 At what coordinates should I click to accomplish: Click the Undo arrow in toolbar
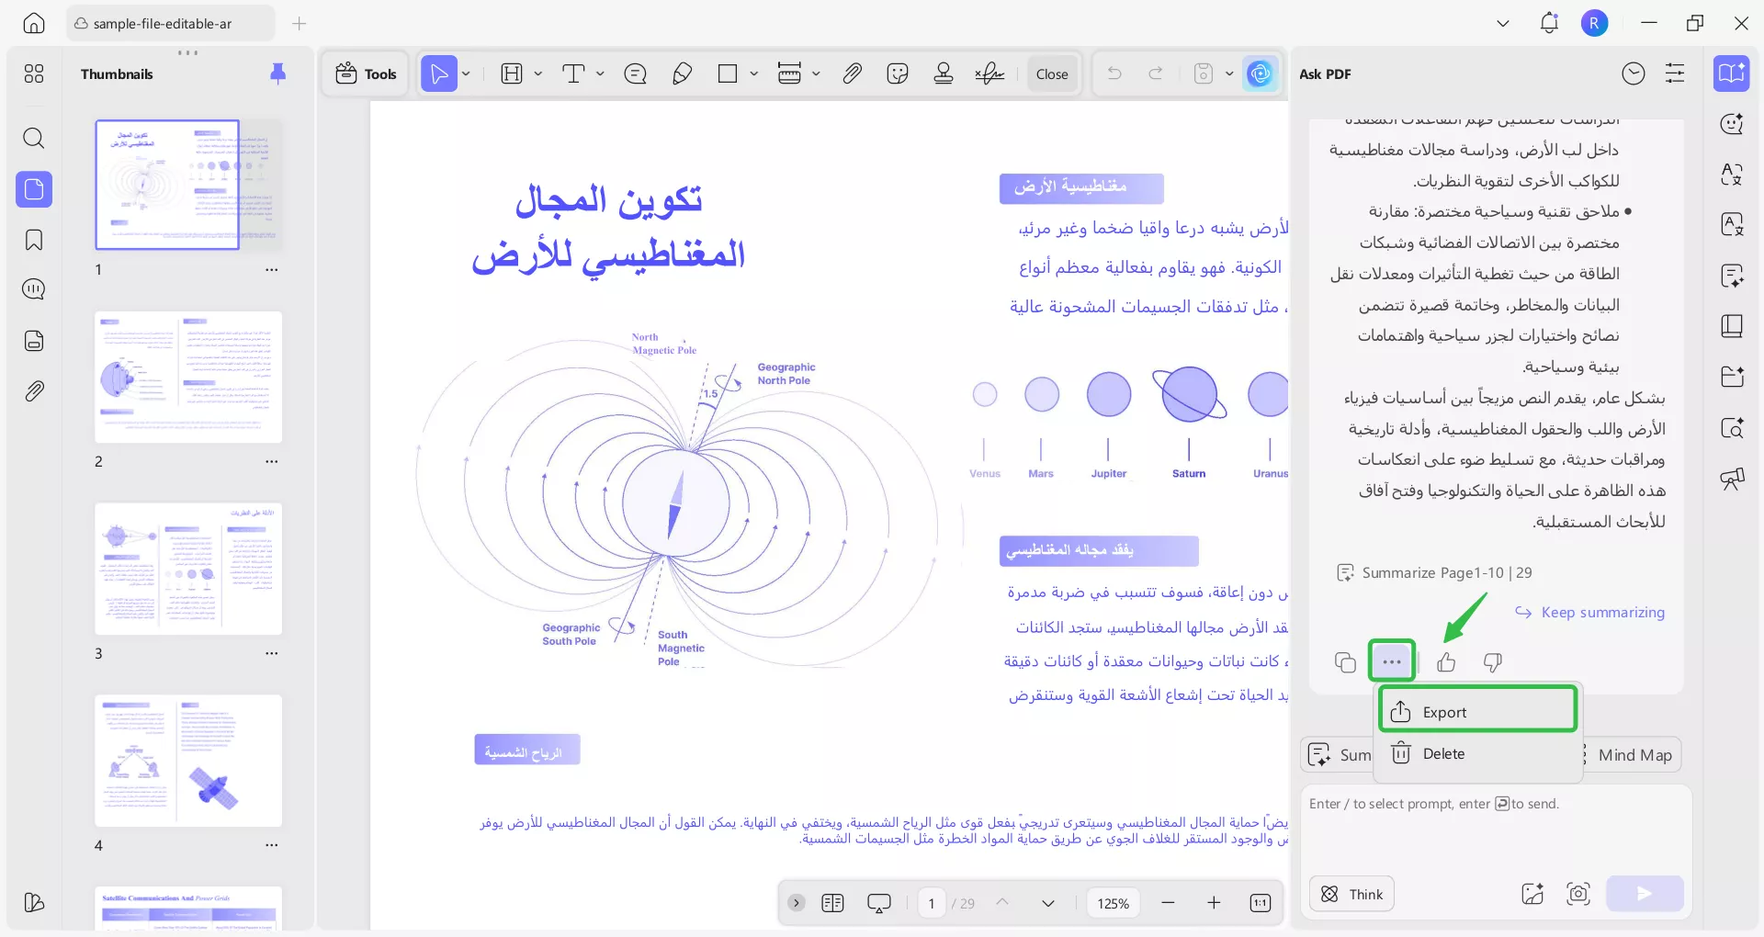point(1114,73)
